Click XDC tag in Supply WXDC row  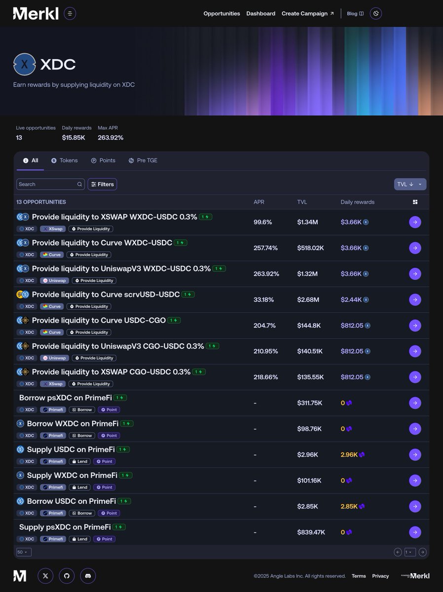[27, 487]
